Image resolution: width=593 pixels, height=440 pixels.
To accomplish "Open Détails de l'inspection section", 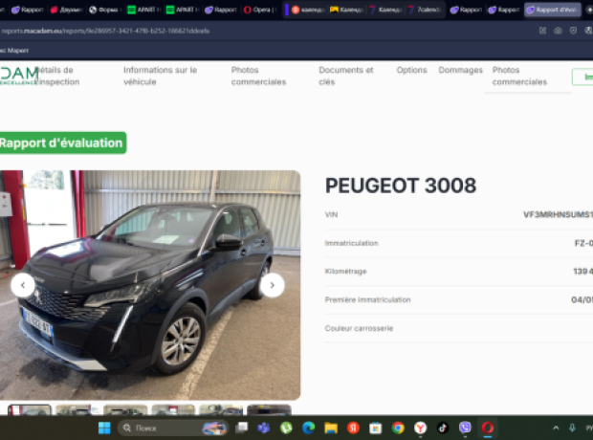I will click(57, 77).
